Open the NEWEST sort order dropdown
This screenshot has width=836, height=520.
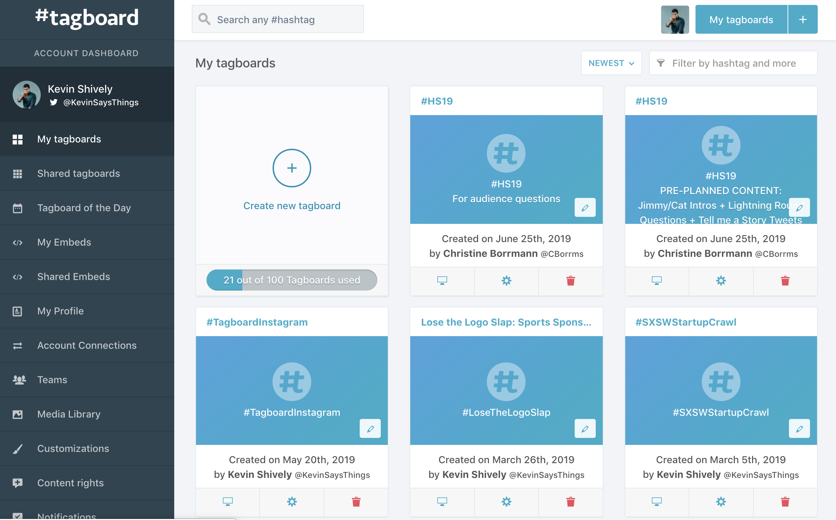tap(612, 63)
